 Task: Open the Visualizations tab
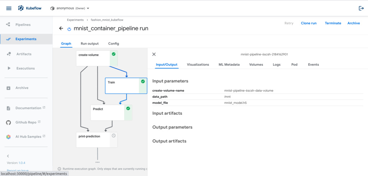coord(198,64)
